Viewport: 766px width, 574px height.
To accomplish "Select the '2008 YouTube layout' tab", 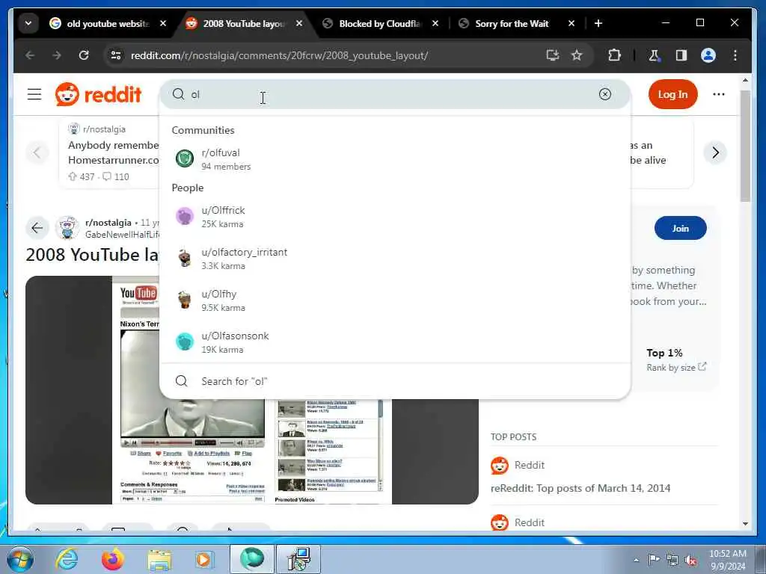I will [x=245, y=23].
